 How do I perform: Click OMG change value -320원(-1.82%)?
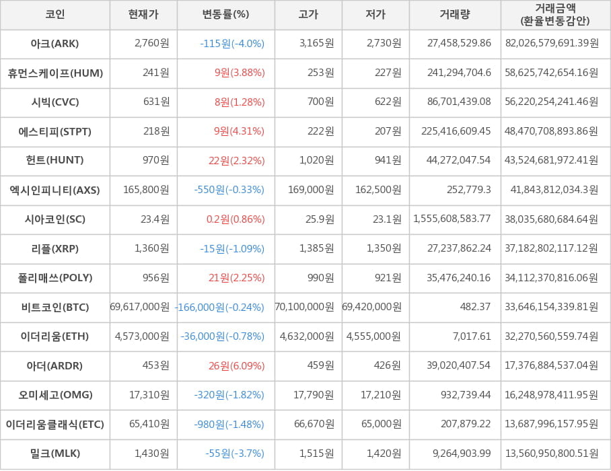(x=229, y=395)
